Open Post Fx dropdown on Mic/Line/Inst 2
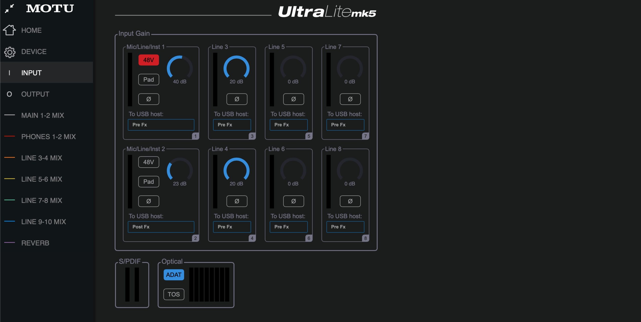Screen dimensions: 641x322 (161, 227)
